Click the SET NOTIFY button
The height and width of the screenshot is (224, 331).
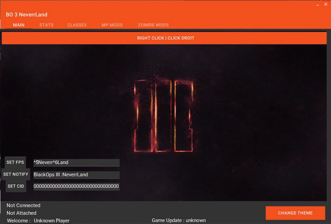[x=16, y=174]
